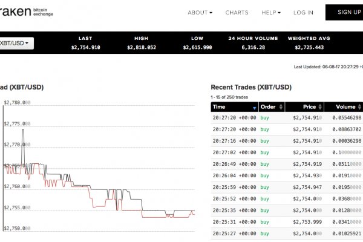Click the LOG IN link

303,12
